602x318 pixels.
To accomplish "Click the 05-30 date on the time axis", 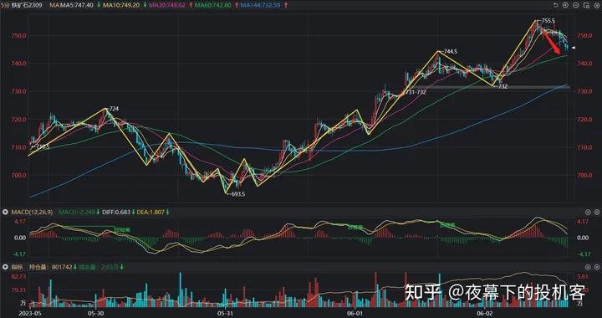I will [x=95, y=313].
